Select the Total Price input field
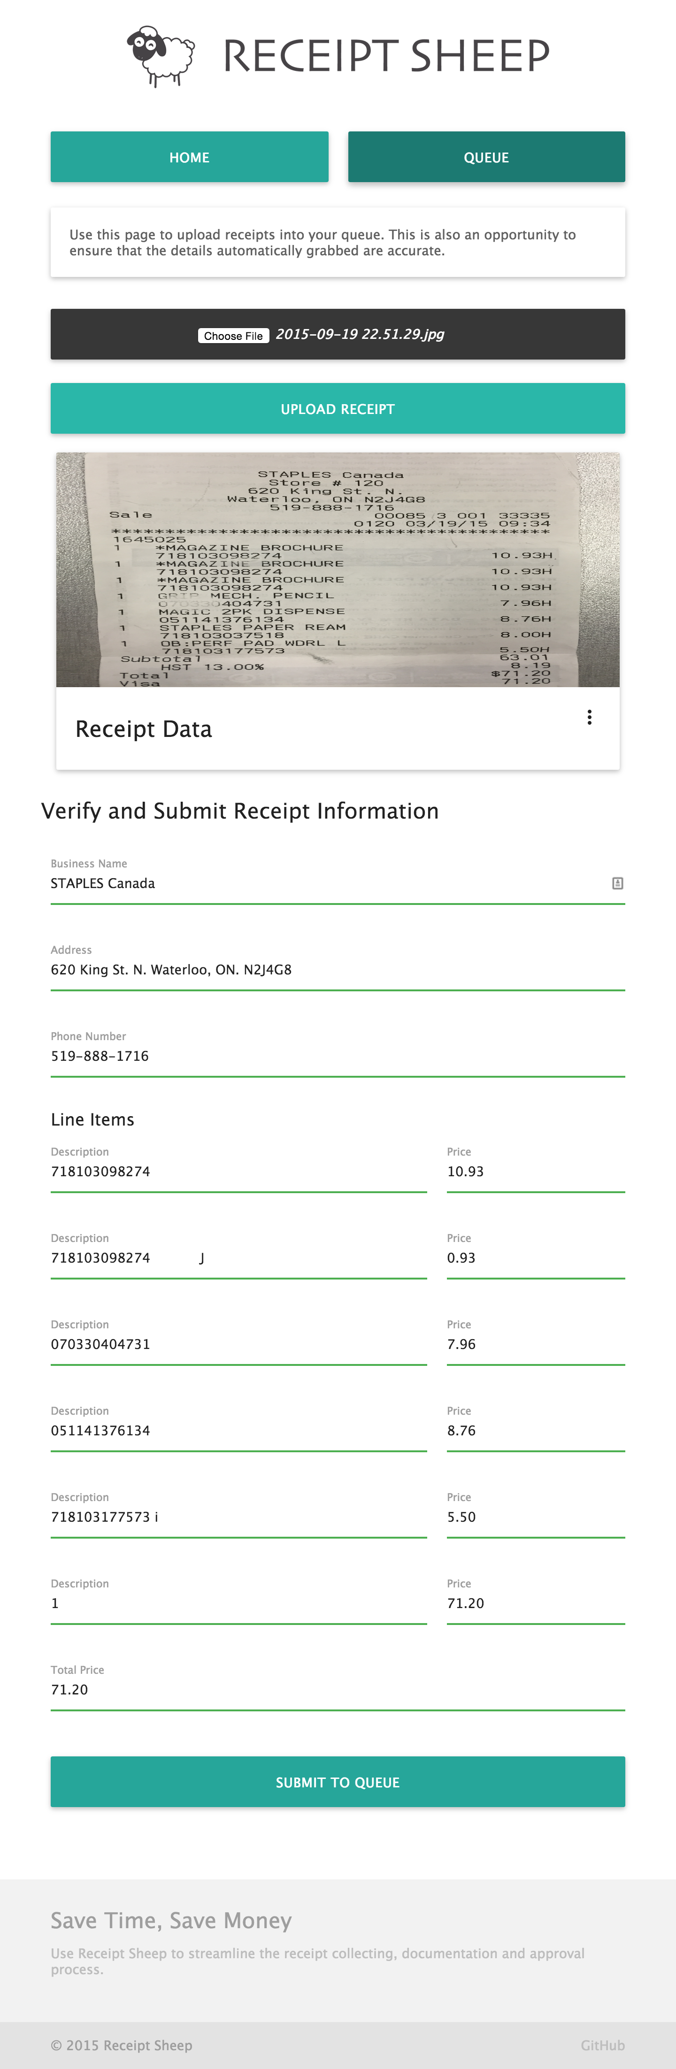 (337, 1689)
